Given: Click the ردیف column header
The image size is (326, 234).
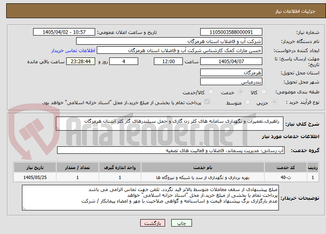Looking at the screenshot, I should tap(313, 167).
